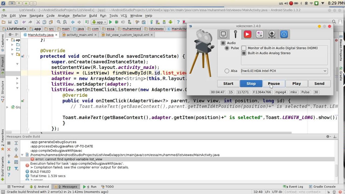This screenshot has height=194, width=345.
Task: Select error cannot find symbol list_view row
Action: pyautogui.click(x=177, y=159)
